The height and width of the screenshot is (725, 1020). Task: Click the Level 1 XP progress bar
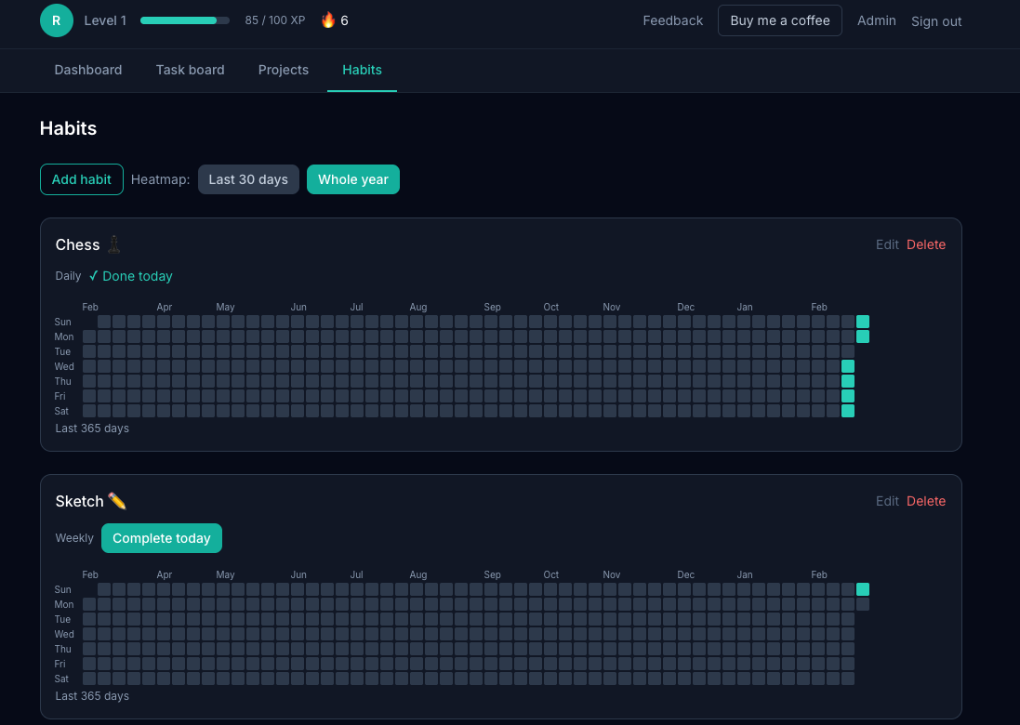(183, 20)
